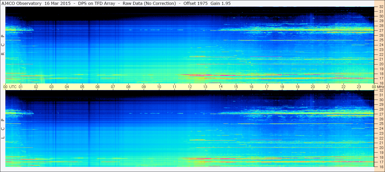Click the 20 MHz tick in RCP scale
Viewport: 385px width, 172px height.
click(381, 64)
